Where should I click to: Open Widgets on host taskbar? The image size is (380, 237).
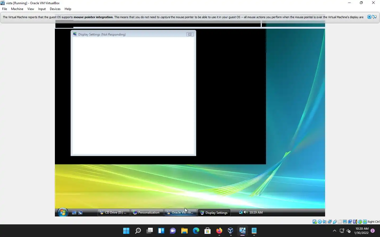point(161,231)
